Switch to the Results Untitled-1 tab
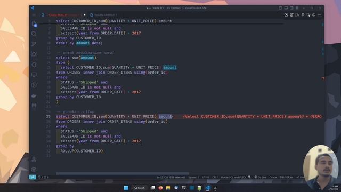Viewport: 341px width, 192px height. pos(104,15)
